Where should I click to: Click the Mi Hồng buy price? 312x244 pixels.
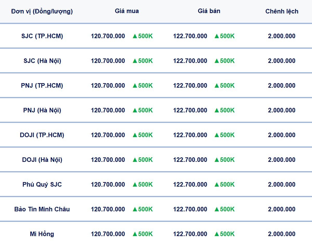tap(108, 234)
